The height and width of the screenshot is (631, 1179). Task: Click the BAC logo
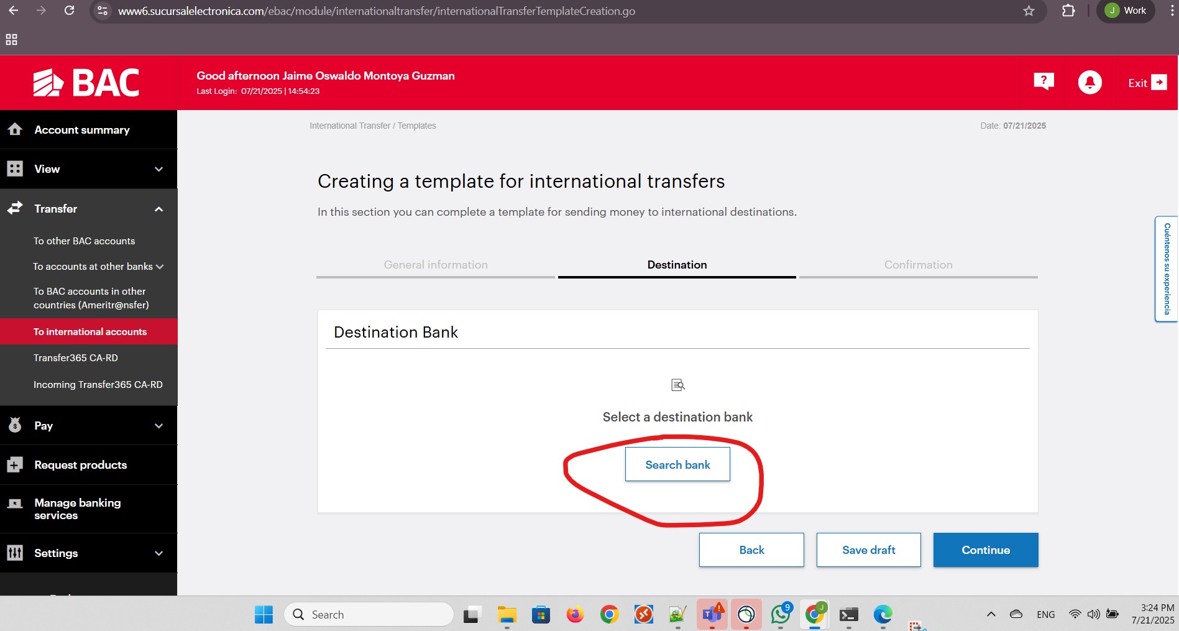[x=86, y=83]
